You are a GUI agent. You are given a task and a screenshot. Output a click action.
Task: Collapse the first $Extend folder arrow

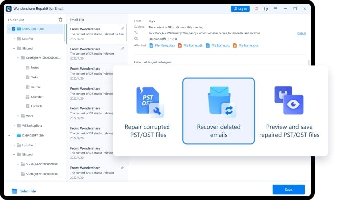14,48
